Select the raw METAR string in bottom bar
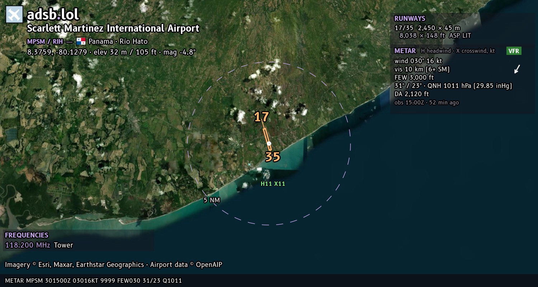The width and height of the screenshot is (538, 287). 94,281
